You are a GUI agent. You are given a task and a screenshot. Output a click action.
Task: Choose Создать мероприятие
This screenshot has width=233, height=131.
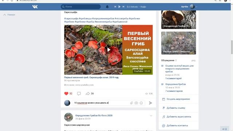point(179,99)
